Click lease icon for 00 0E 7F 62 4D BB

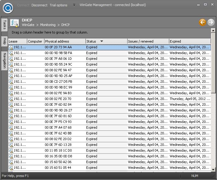(x=11, y=133)
